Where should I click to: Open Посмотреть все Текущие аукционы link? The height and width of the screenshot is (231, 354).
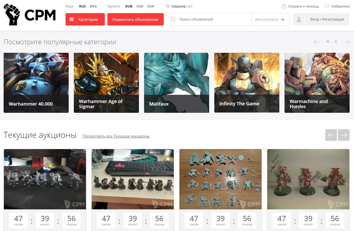click(116, 136)
